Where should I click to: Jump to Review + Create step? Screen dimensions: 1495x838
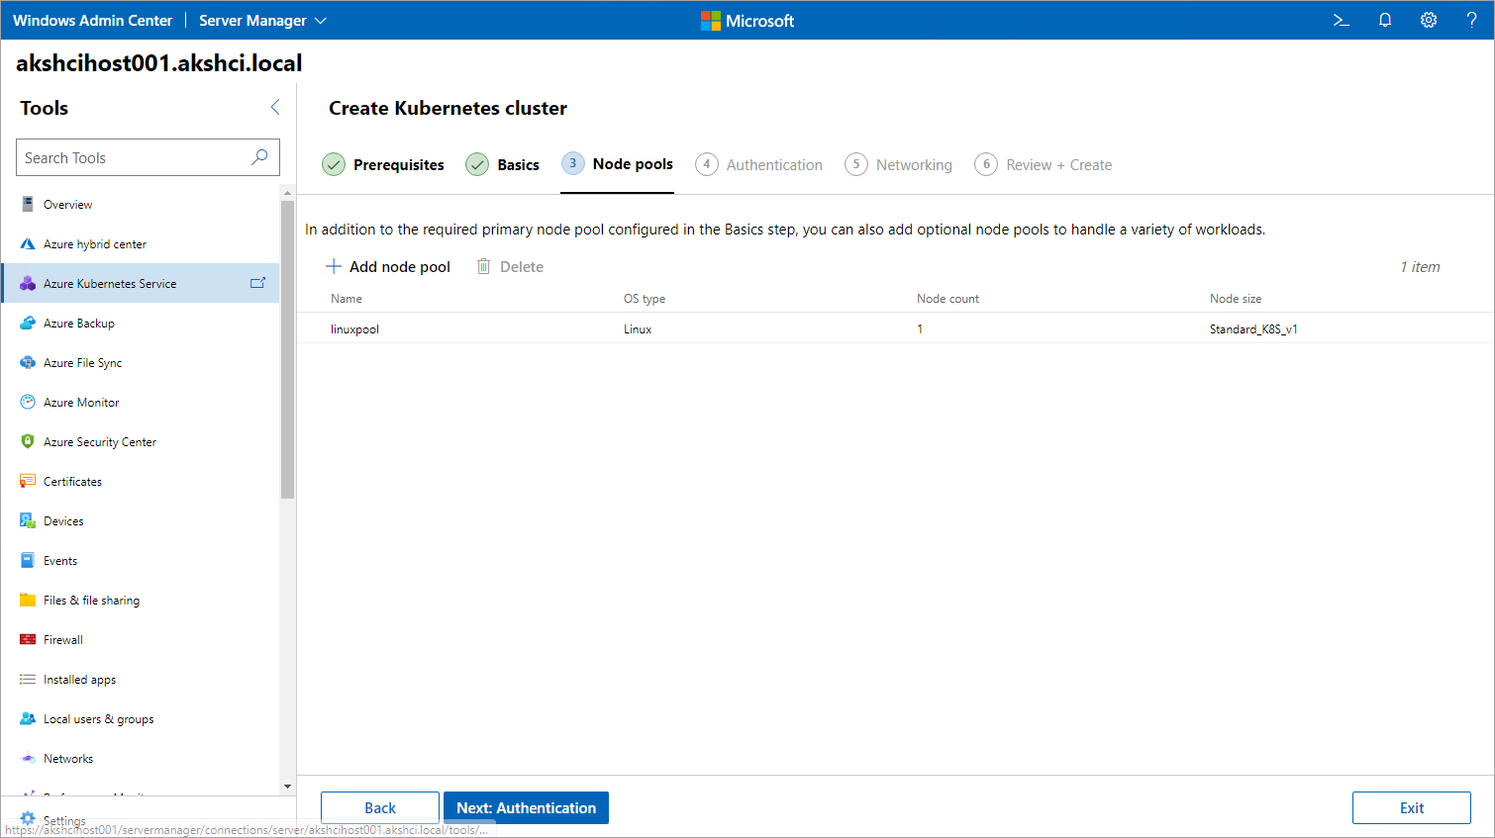[1043, 164]
